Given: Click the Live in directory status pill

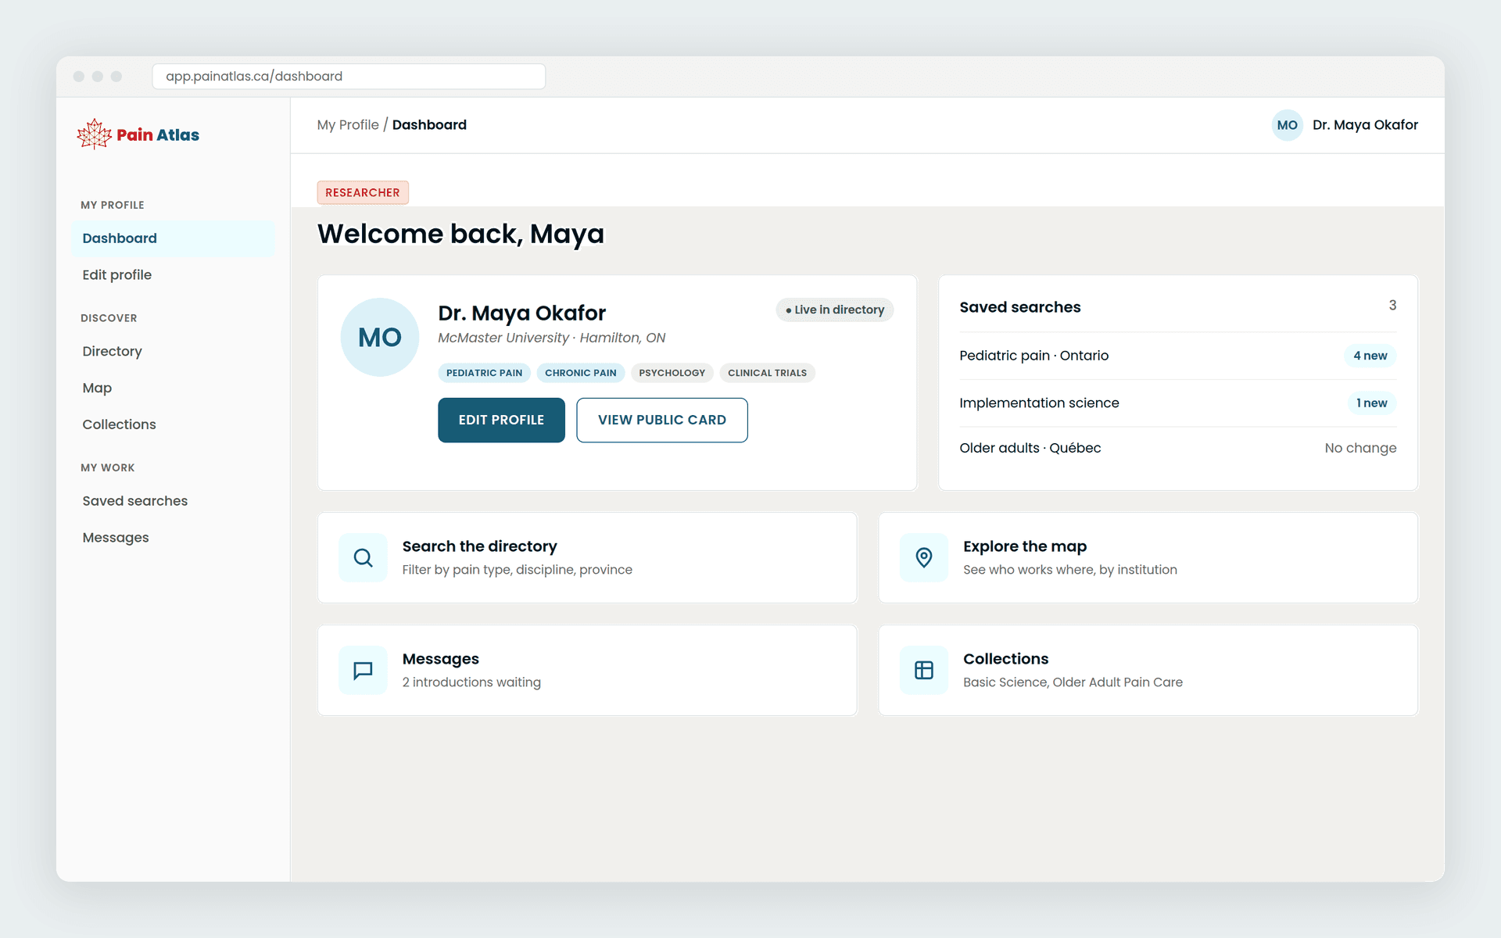Looking at the screenshot, I should (835, 310).
